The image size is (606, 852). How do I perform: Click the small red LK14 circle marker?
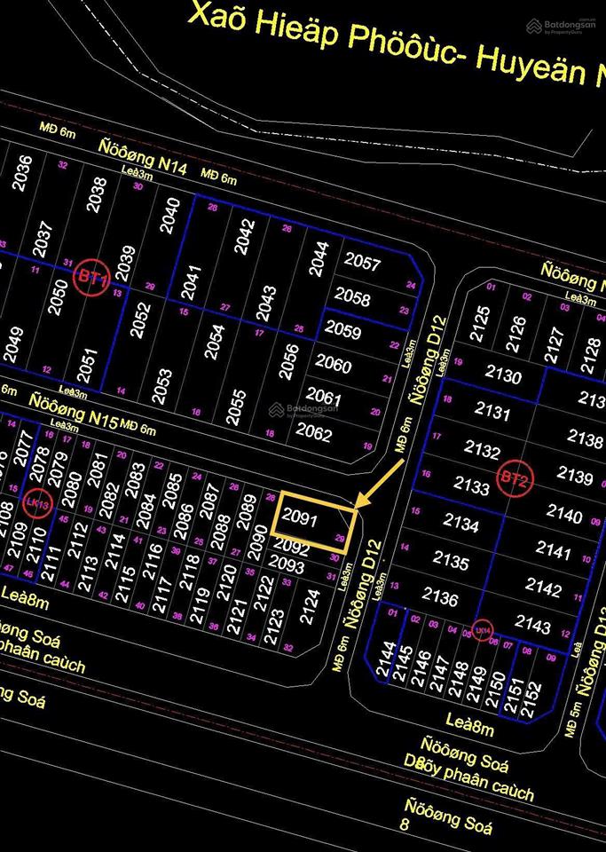pos(482,631)
